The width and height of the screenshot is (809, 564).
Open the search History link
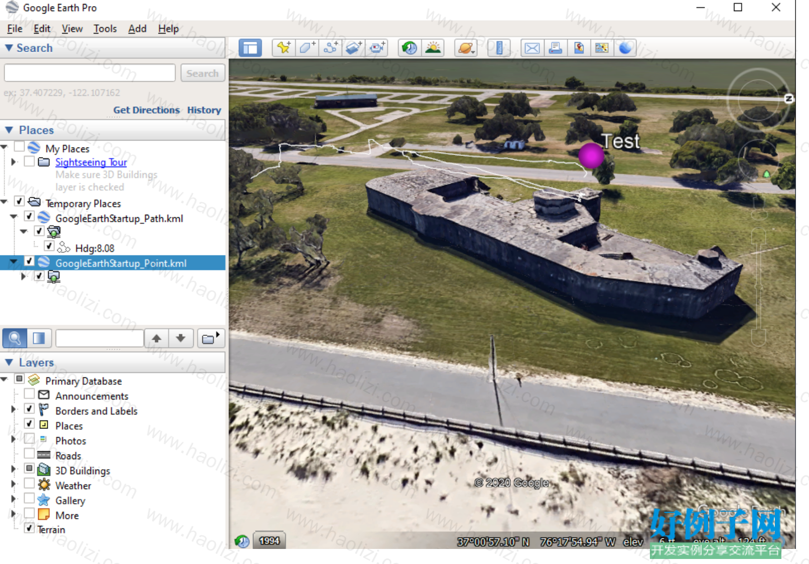click(204, 110)
